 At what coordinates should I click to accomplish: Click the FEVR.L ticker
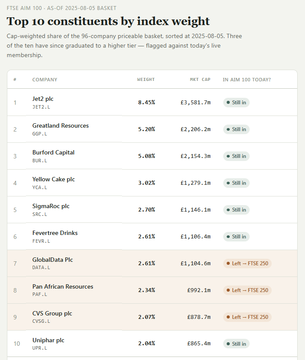[x=41, y=241]
